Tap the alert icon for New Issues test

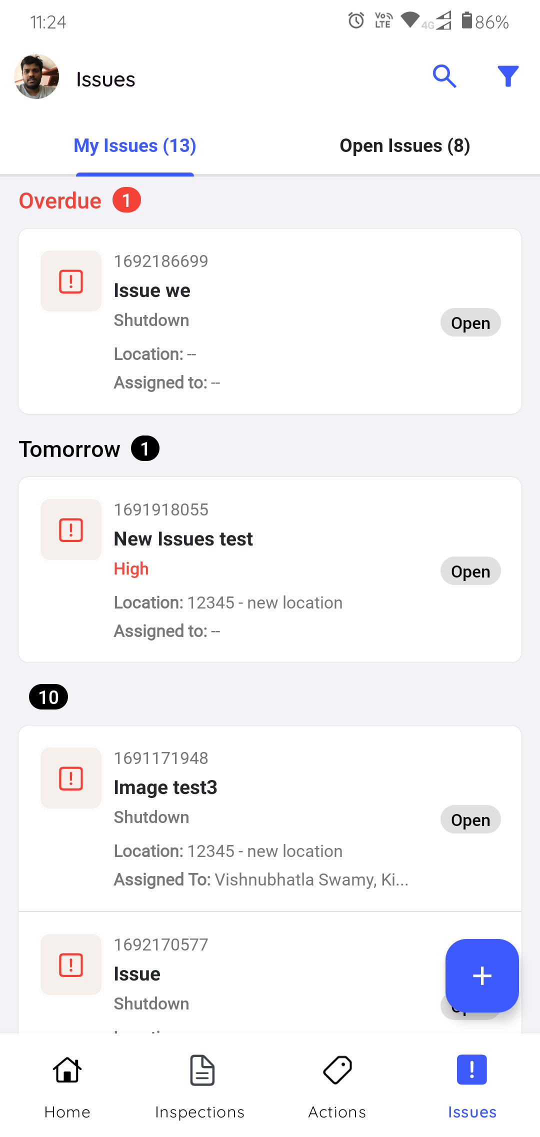tap(71, 529)
